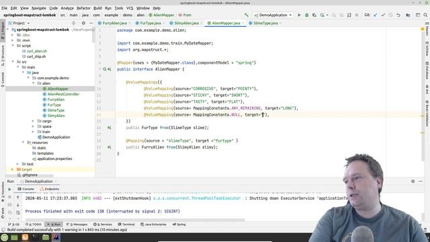Switch to the SlimyAlien.java tab
This screenshot has height=242, width=430.
pos(186,23)
